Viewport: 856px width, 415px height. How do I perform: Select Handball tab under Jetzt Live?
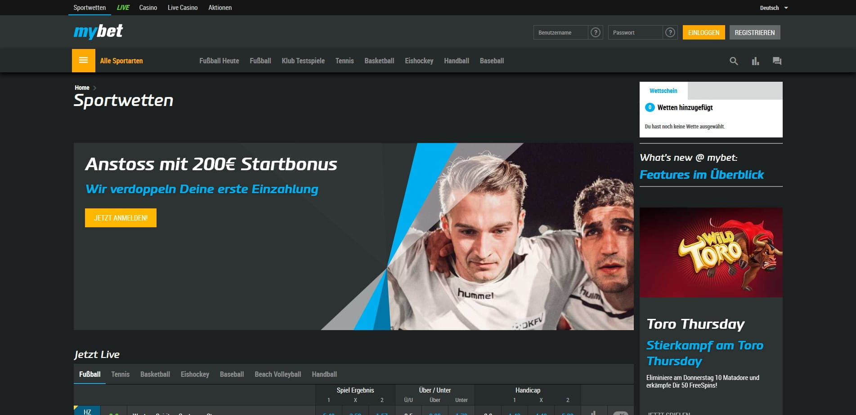tap(324, 374)
